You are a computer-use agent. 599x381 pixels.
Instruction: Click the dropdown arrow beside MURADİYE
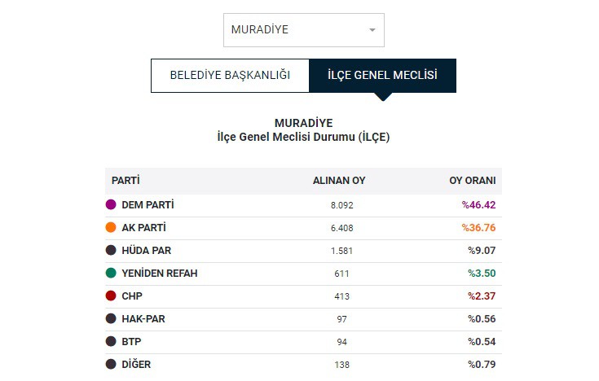click(372, 30)
